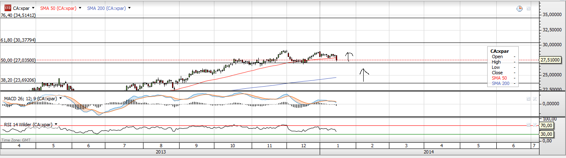Maximize the MACD indicator panel
The image size is (566, 158).
[x=529, y=99]
